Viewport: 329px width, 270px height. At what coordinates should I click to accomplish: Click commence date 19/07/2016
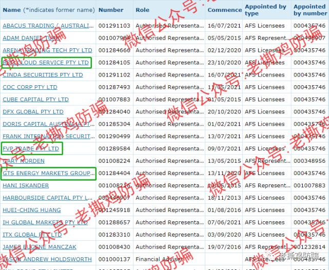(224, 247)
